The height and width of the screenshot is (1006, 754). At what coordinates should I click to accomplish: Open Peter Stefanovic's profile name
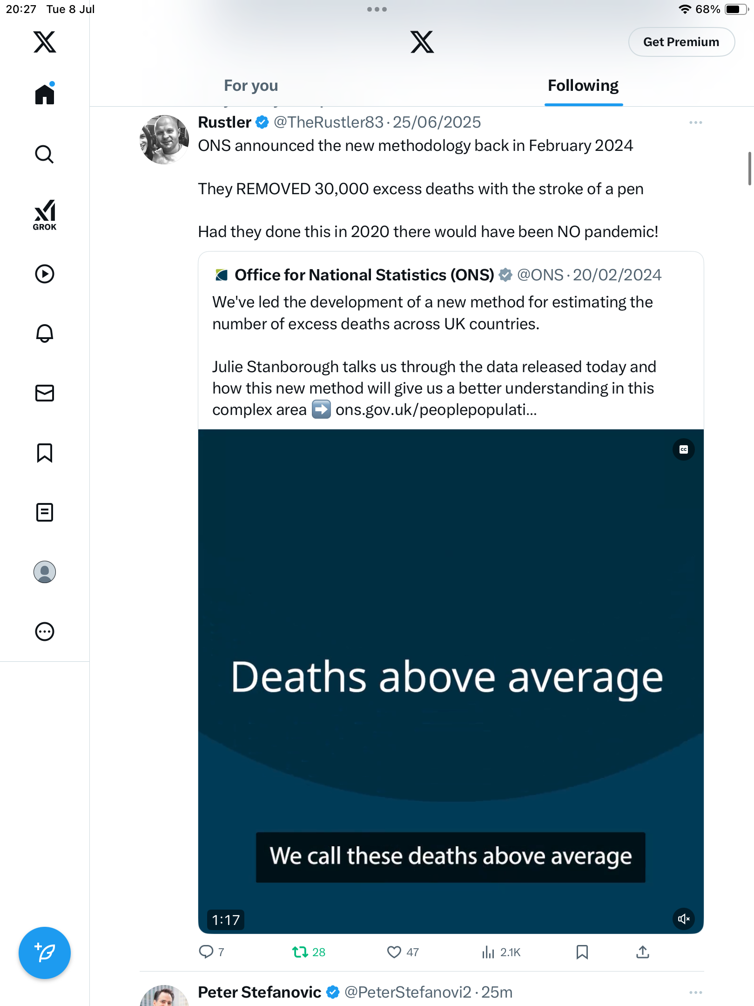point(259,992)
